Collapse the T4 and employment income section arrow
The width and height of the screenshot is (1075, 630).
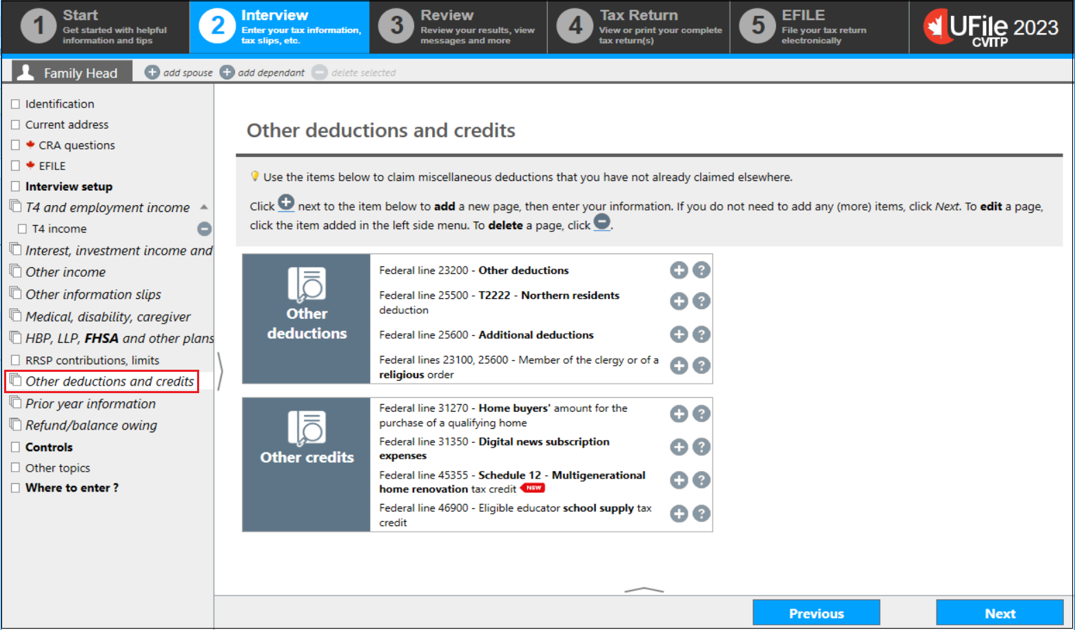(204, 207)
